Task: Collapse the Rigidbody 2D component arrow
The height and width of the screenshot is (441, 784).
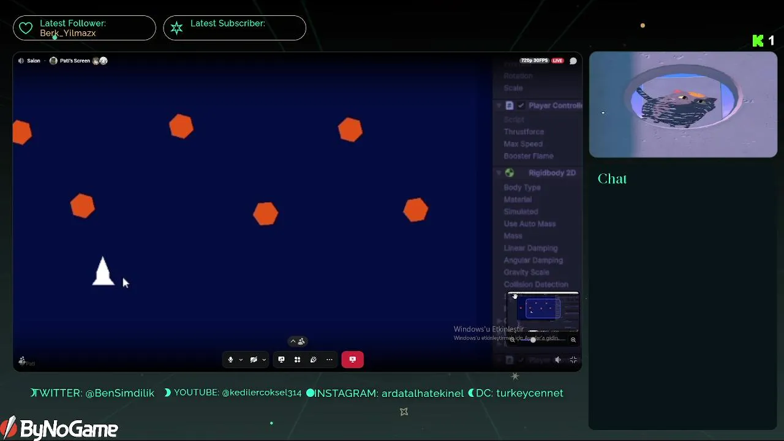Action: [x=499, y=173]
